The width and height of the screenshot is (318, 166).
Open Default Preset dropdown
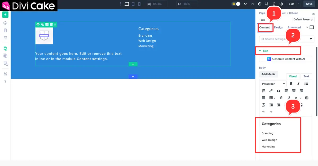tap(303, 19)
